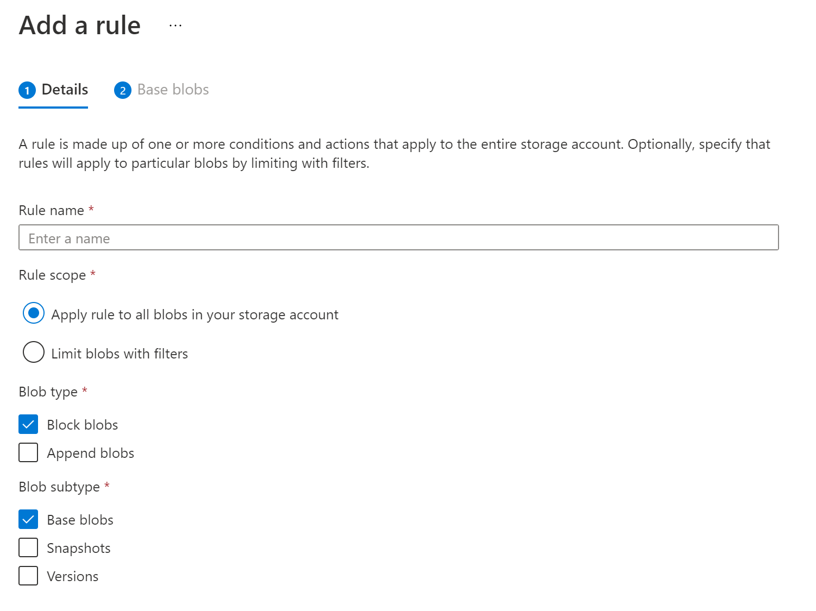Screen dimensions: 816x611
Task: Switch to the Details tab
Action: coord(65,90)
